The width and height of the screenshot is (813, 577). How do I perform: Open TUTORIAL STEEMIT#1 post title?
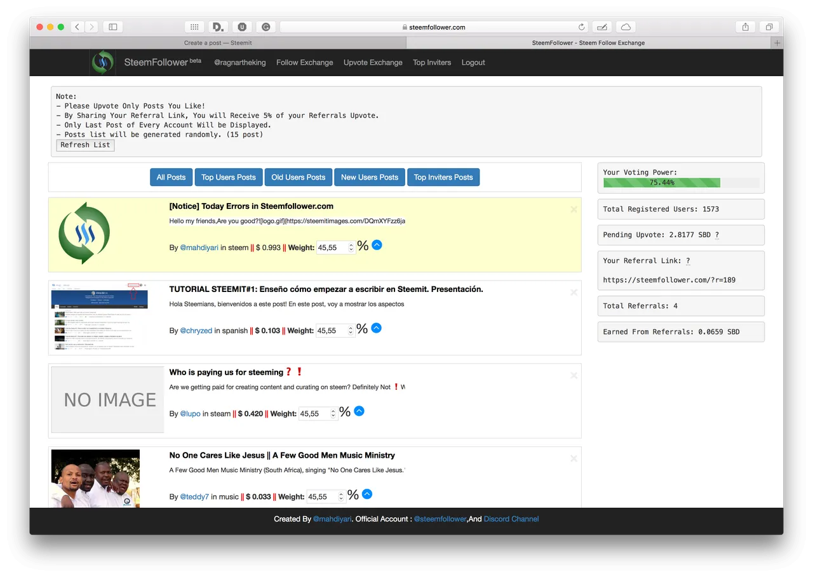pos(326,289)
